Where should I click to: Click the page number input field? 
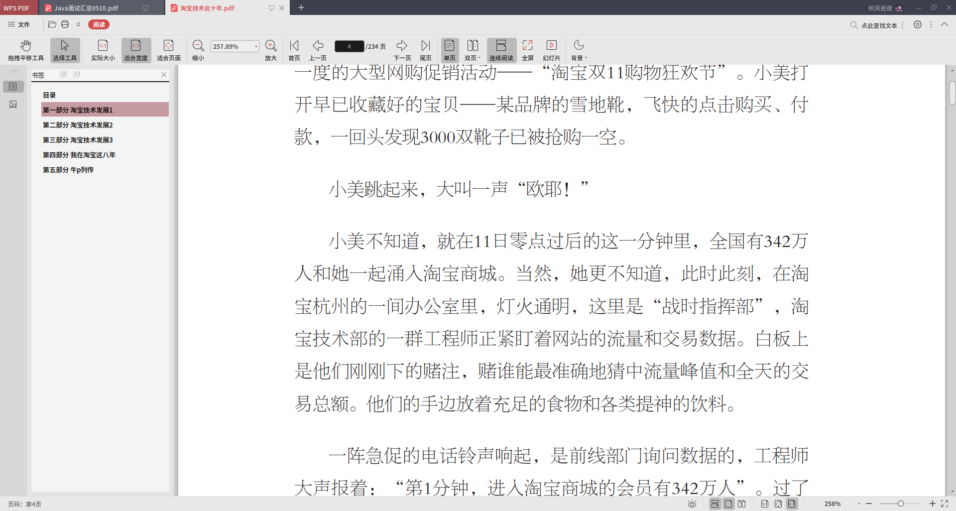click(x=349, y=46)
